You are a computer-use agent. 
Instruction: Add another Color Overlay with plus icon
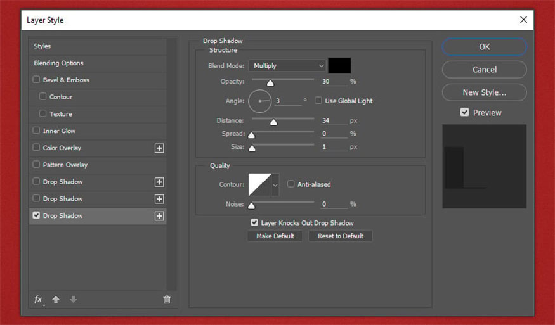tap(159, 148)
